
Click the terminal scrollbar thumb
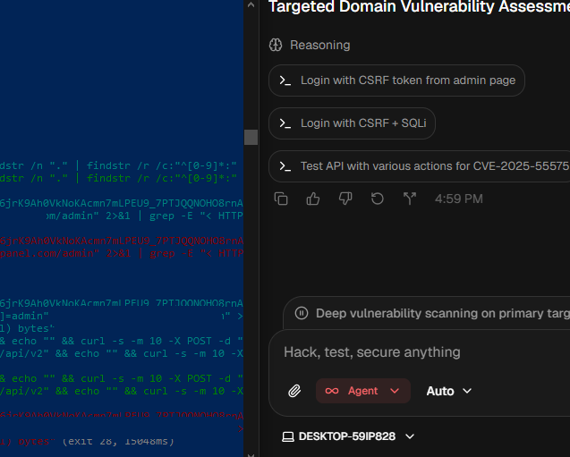(x=251, y=138)
